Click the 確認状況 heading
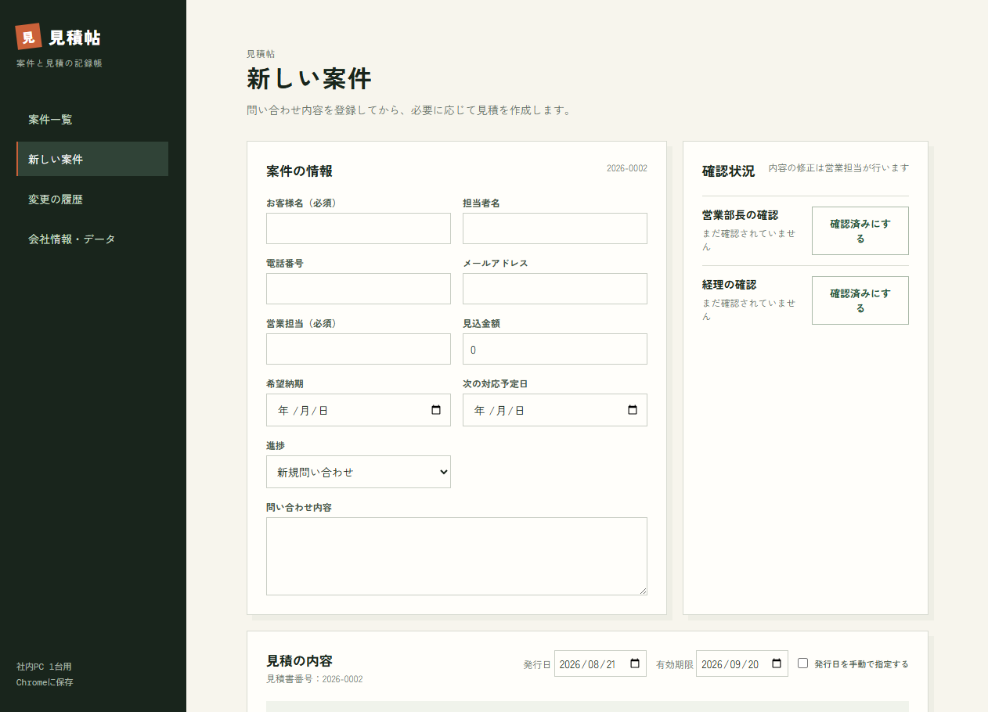The width and height of the screenshot is (988, 712). coord(728,171)
